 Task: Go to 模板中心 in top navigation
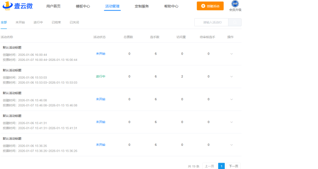pyautogui.click(x=83, y=6)
